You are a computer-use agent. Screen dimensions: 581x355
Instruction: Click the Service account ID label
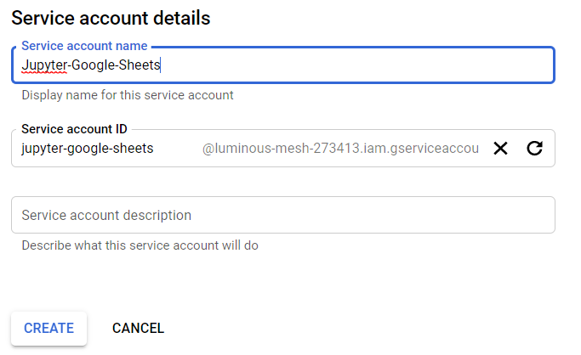click(x=74, y=129)
